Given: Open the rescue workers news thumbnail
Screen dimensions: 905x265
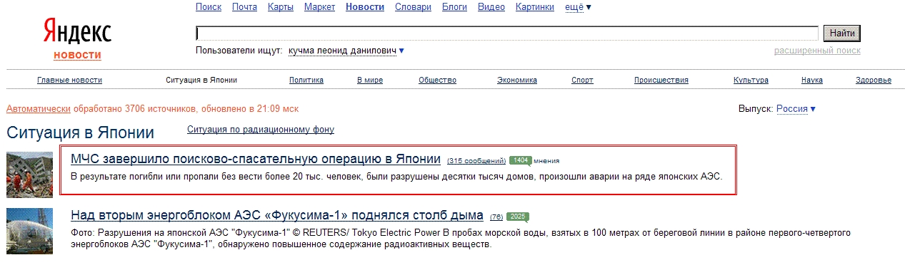Looking at the screenshot, I should pos(29,175).
